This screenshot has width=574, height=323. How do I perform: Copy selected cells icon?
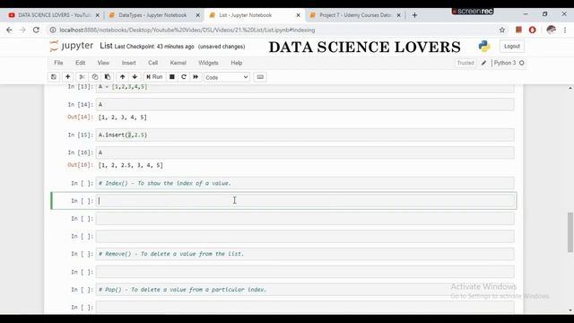pyautogui.click(x=95, y=77)
